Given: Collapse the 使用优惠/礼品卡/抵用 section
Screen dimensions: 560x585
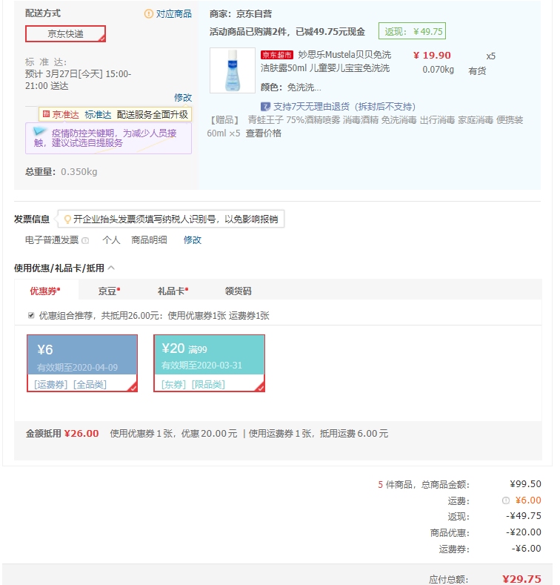Looking at the screenshot, I should coord(111,268).
